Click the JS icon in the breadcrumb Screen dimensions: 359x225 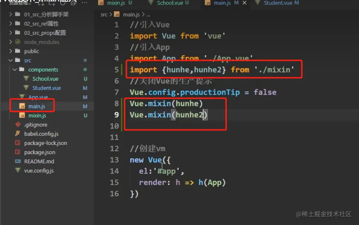tap(117, 15)
